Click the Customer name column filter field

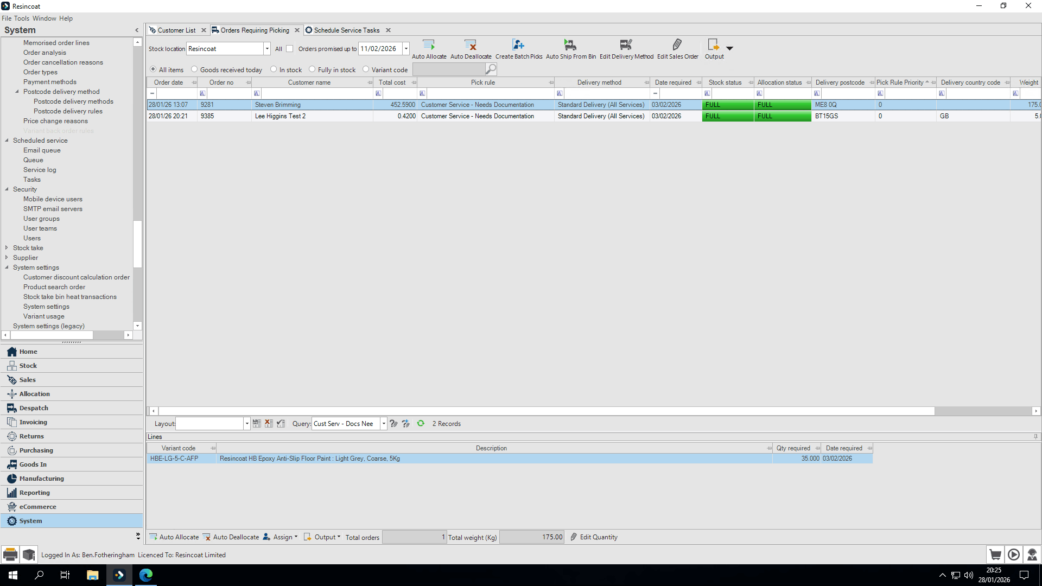(x=317, y=93)
